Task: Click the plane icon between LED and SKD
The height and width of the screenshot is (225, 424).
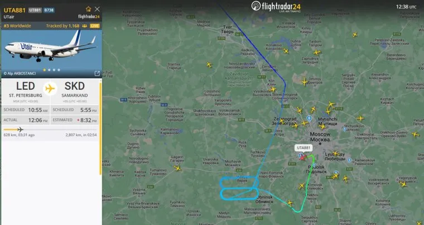Action: [50, 89]
